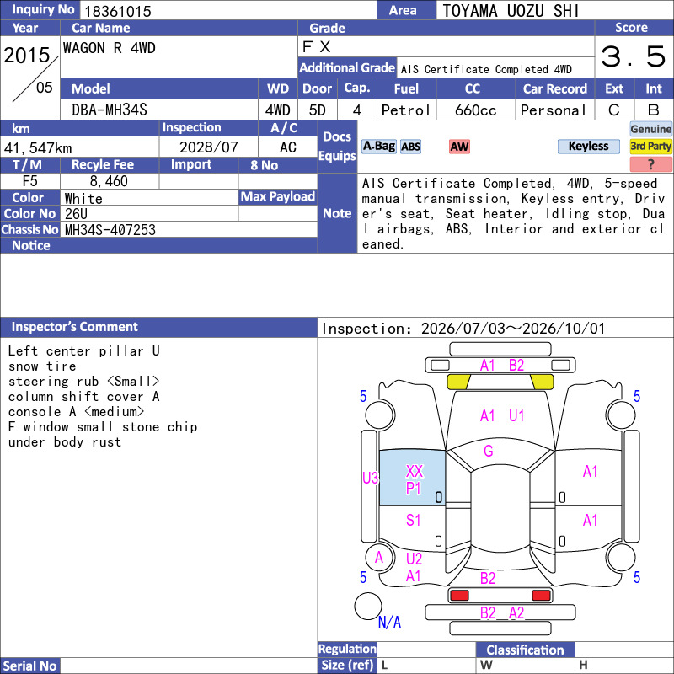Click the red question mark badge

coord(650,164)
